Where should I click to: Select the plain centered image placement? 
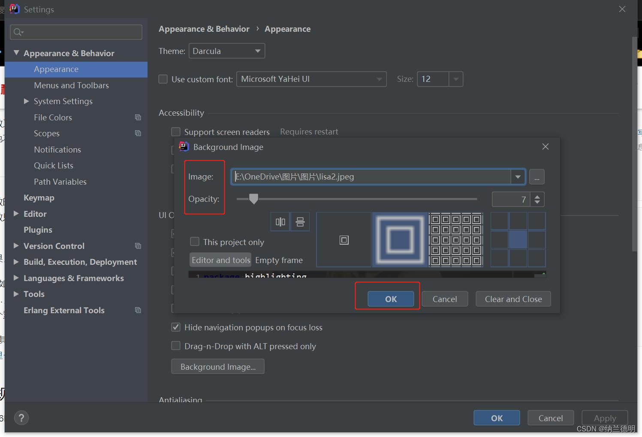[344, 239]
